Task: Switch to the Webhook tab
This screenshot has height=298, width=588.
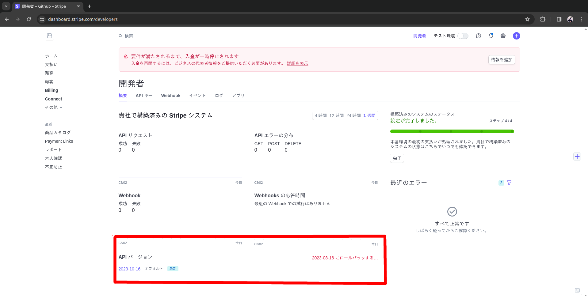Action: click(x=171, y=96)
